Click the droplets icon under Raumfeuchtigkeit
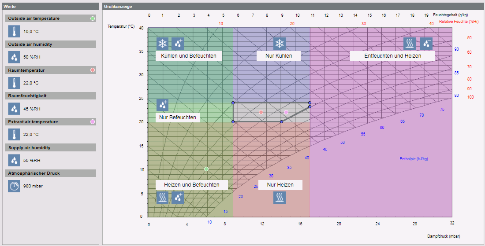 coord(14,109)
